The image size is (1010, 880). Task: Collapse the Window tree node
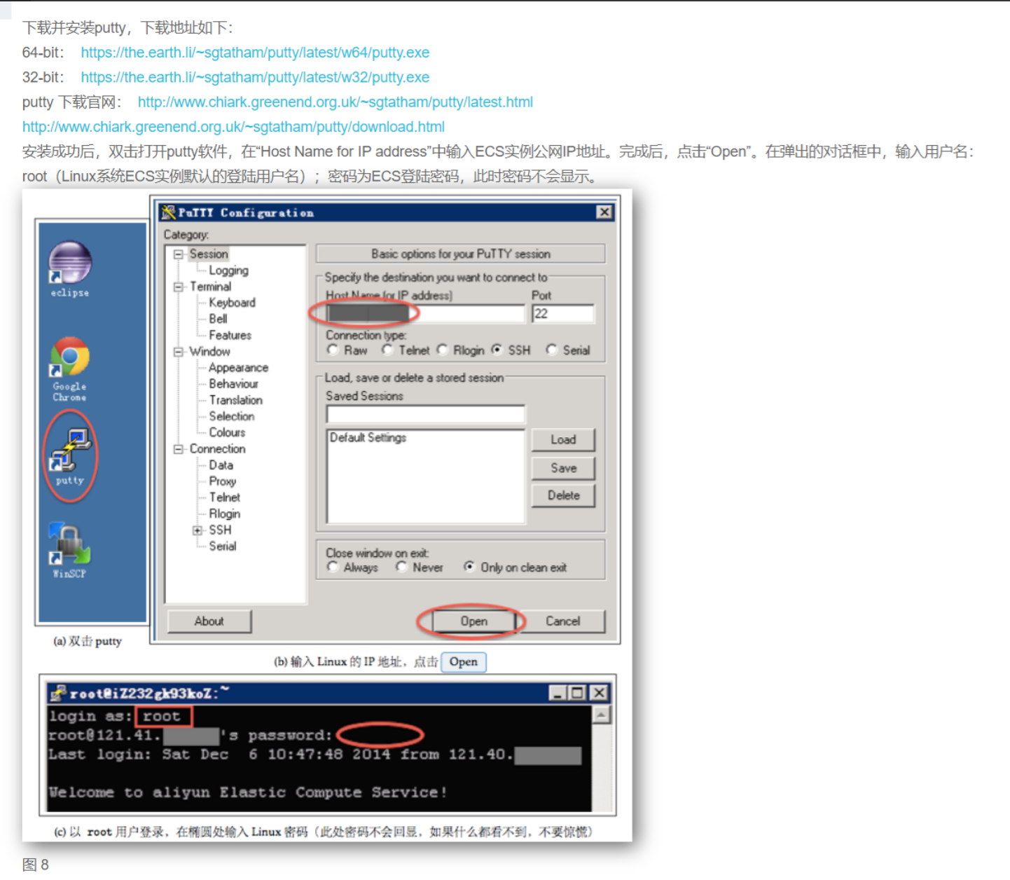click(x=179, y=351)
